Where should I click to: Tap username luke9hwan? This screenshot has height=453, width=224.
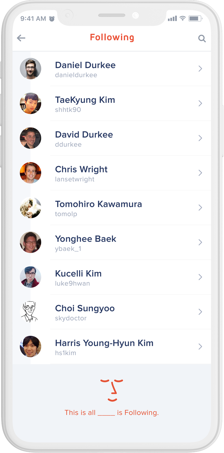(72, 283)
